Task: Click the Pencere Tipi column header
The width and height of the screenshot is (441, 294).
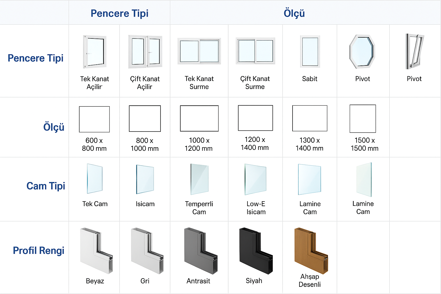Action: [119, 13]
